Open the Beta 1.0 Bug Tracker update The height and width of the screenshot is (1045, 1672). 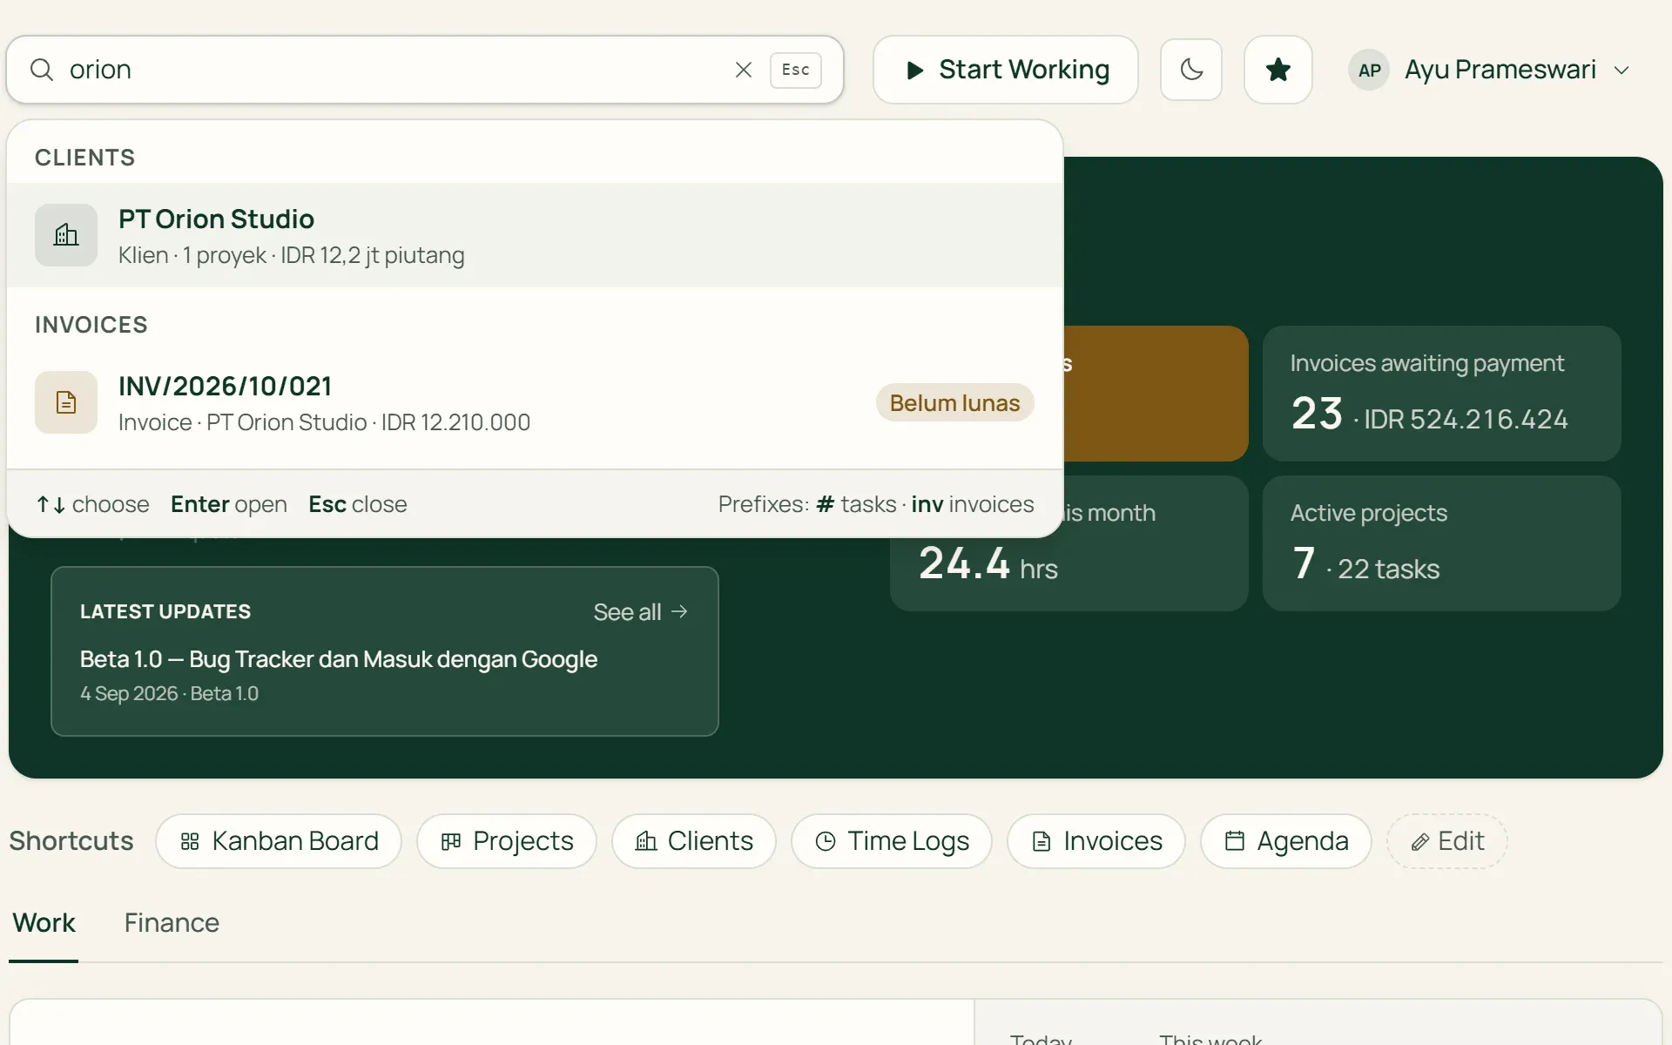pyautogui.click(x=339, y=659)
